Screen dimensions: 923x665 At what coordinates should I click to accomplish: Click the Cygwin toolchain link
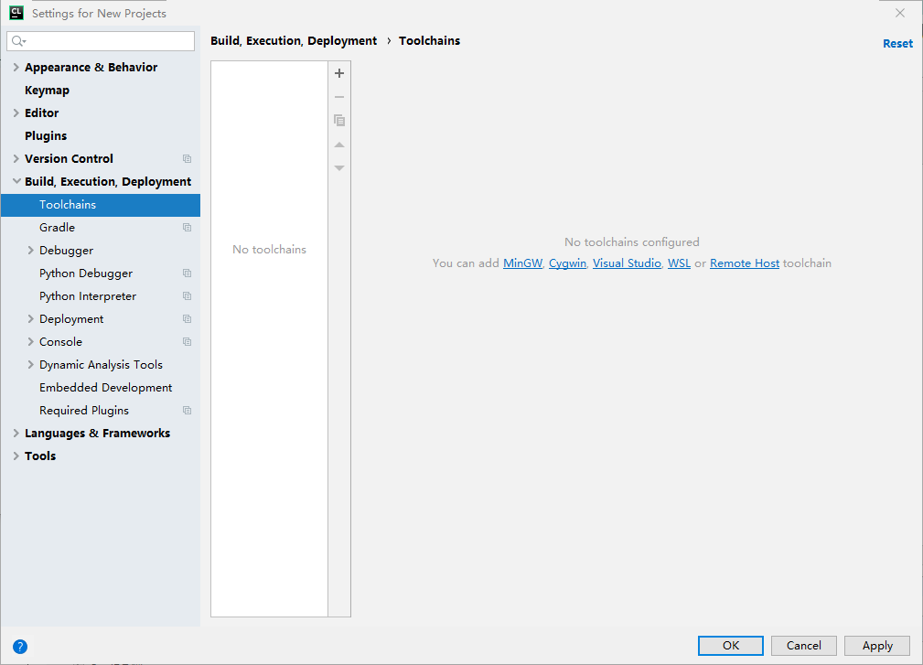coord(567,263)
